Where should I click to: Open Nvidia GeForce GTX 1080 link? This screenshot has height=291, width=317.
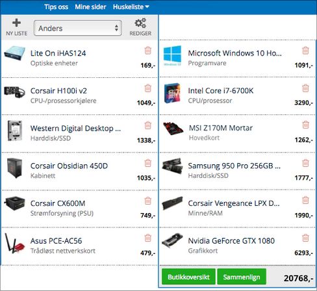(231, 240)
